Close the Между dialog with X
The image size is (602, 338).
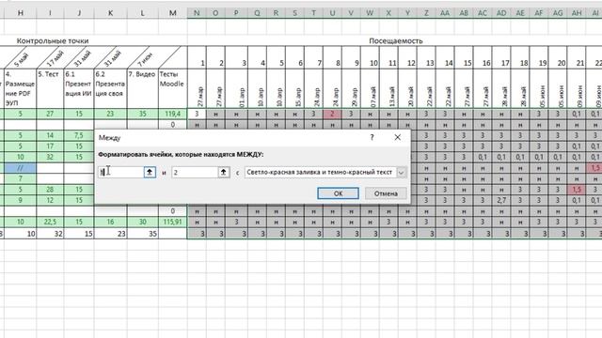pyautogui.click(x=397, y=137)
